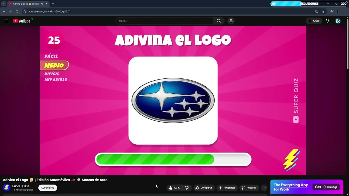Open the Super Quiz channel name link

[19, 186]
